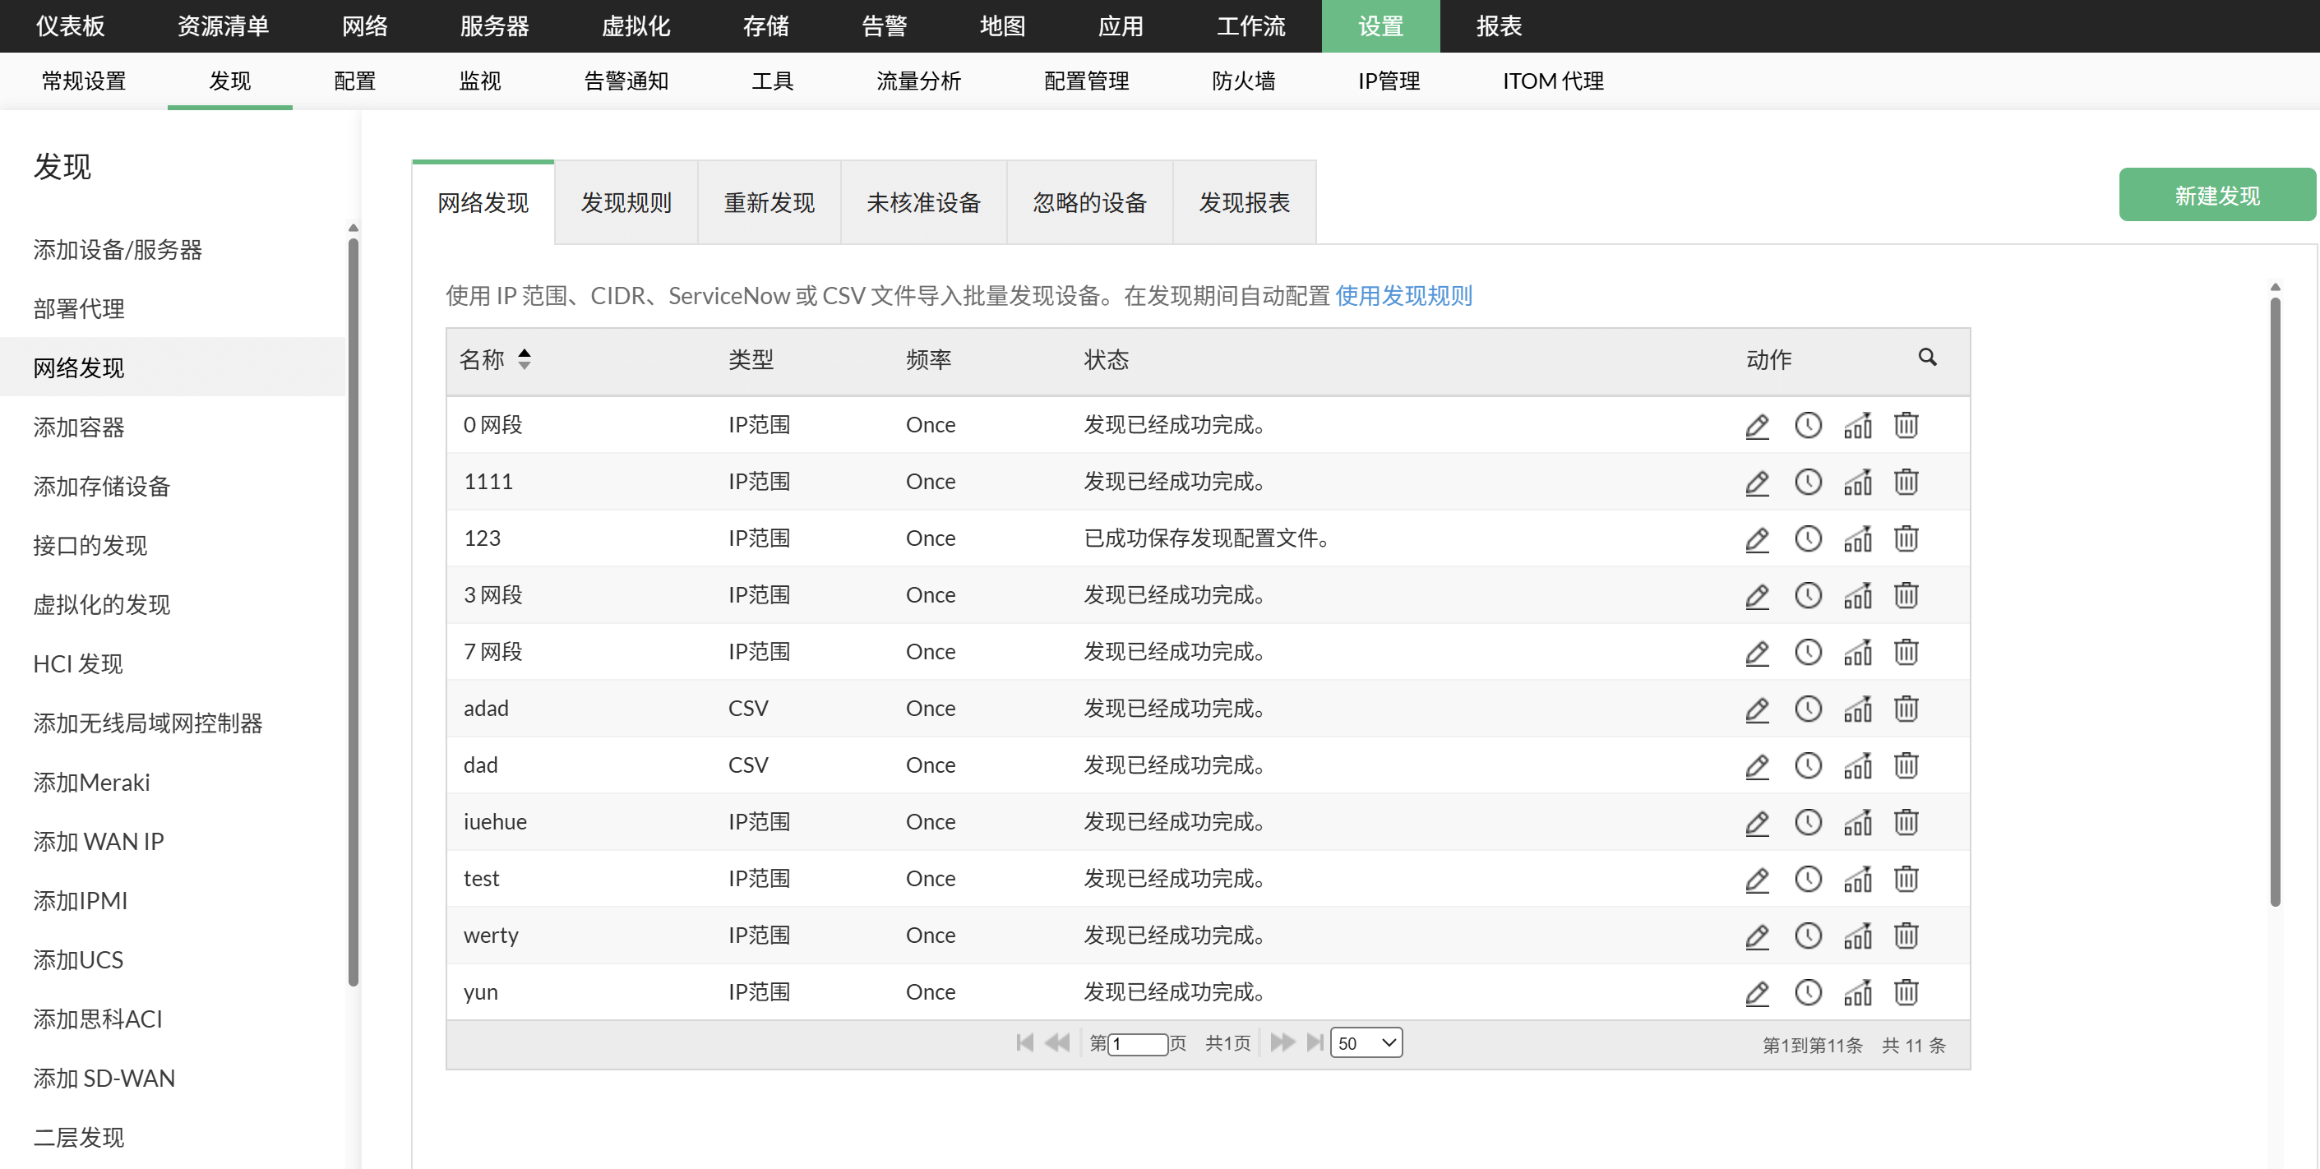Screen dimensions: 2320x1169
Task: Switch to 发现规则 tab
Action: pyautogui.click(x=626, y=202)
